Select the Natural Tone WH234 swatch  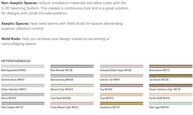coord(72,85)
